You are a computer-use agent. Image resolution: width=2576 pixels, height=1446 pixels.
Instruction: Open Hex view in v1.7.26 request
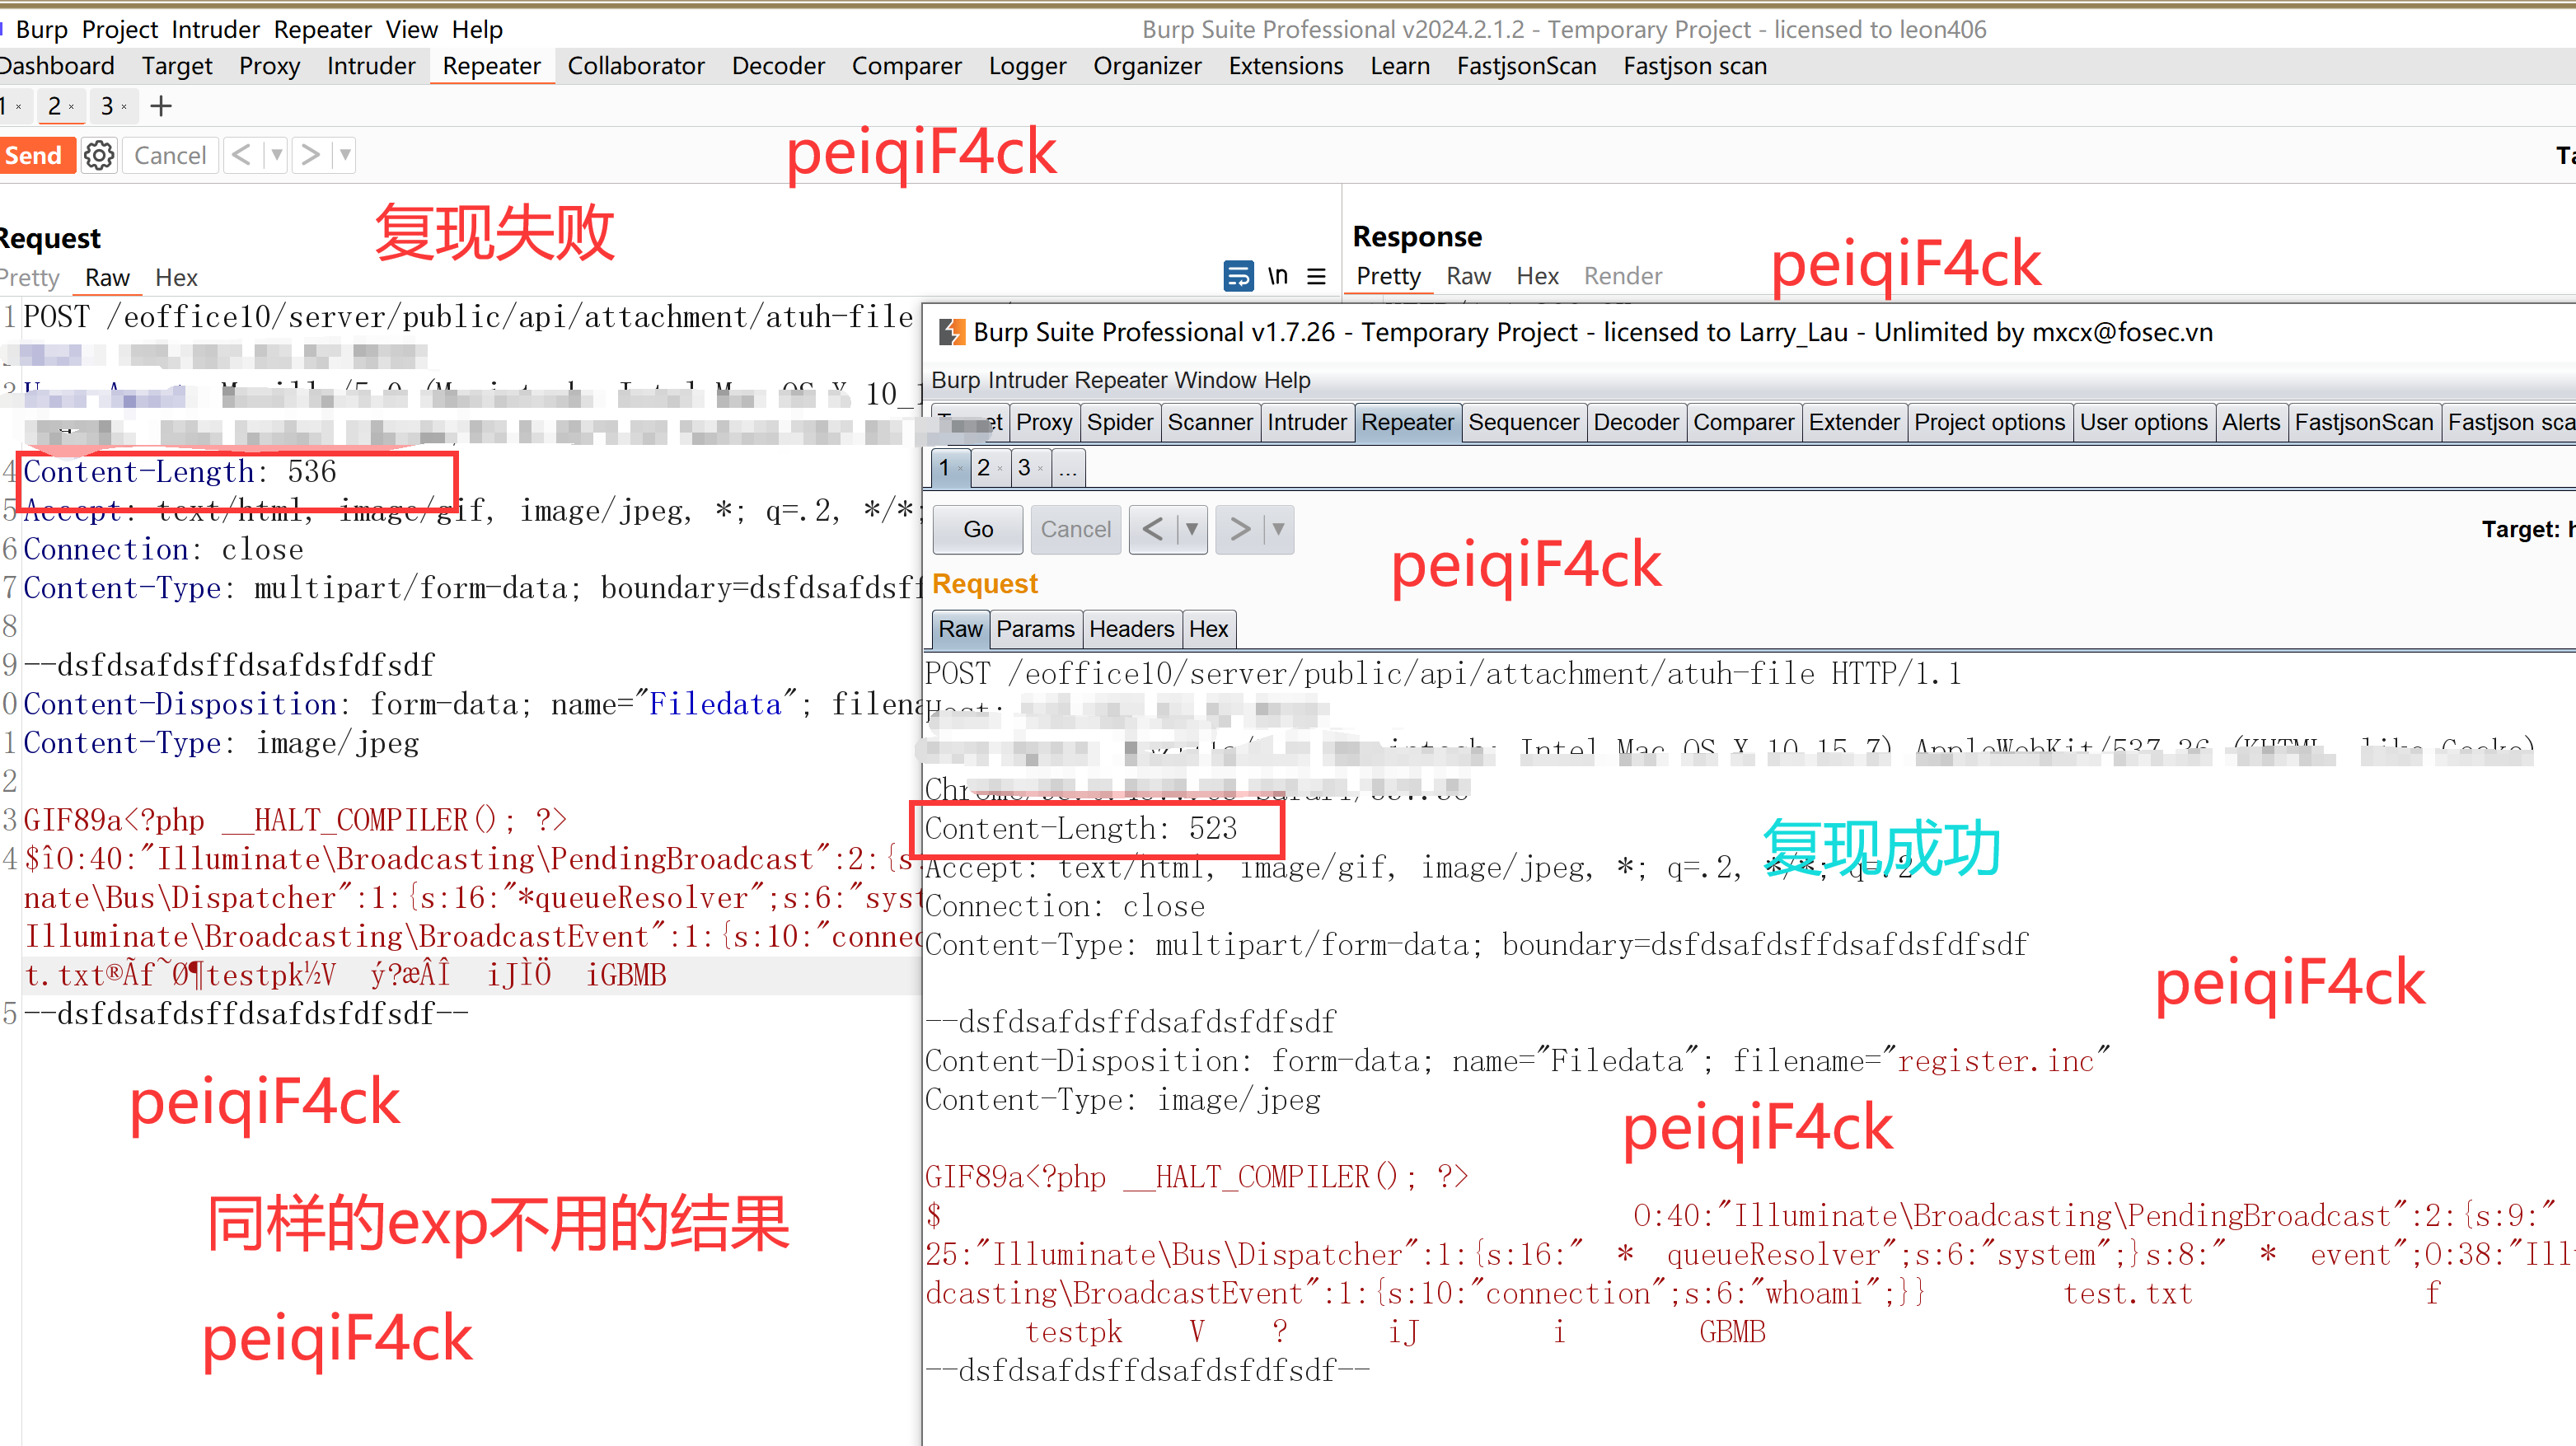tap(1208, 629)
